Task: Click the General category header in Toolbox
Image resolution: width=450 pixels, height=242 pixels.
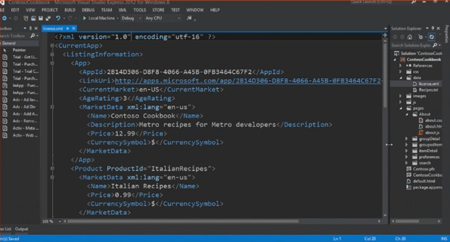Action: click(20, 43)
